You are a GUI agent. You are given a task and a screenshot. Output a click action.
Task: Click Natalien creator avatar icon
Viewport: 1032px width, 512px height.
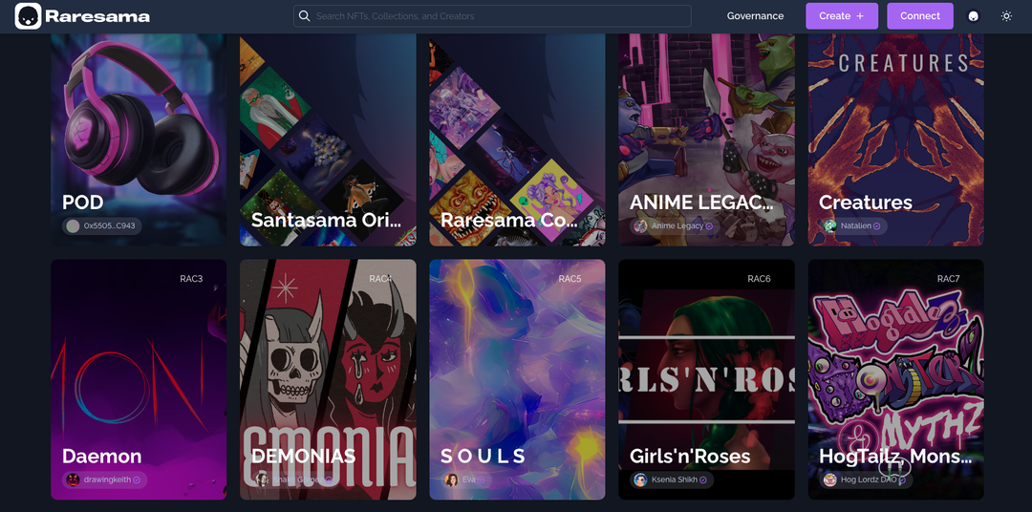[830, 225]
